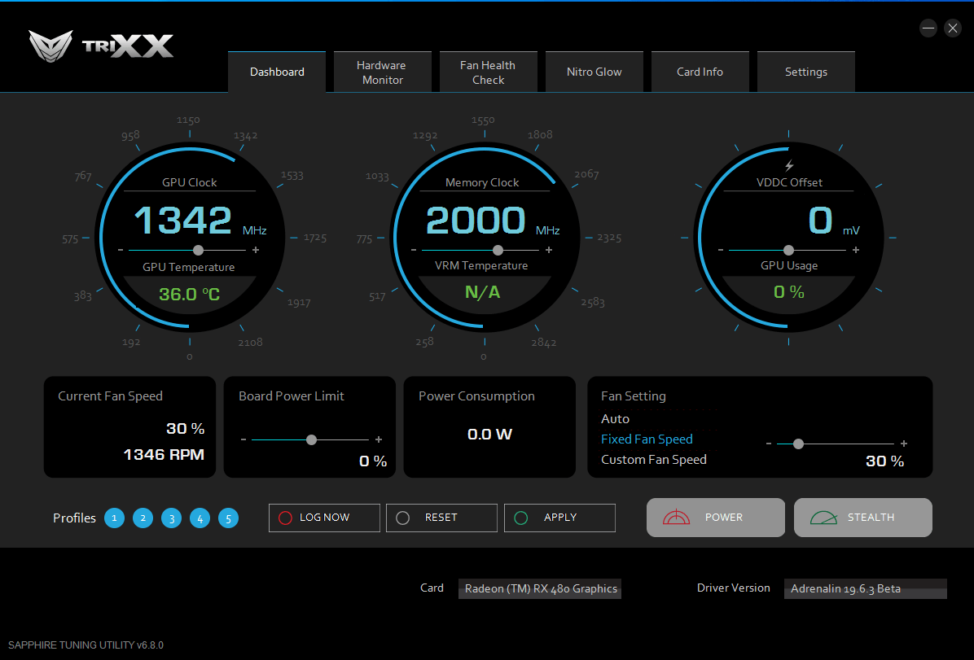The height and width of the screenshot is (660, 974).
Task: Select Fixed Fan Speed option
Action: (647, 439)
